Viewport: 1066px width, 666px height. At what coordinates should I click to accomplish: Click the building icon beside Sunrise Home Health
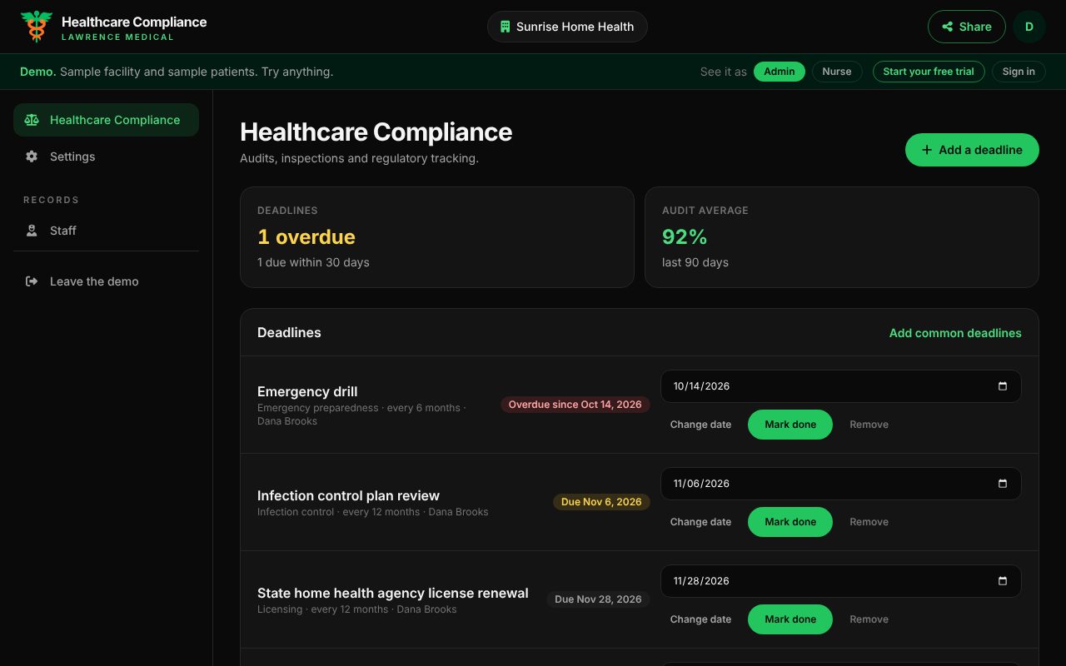click(505, 27)
